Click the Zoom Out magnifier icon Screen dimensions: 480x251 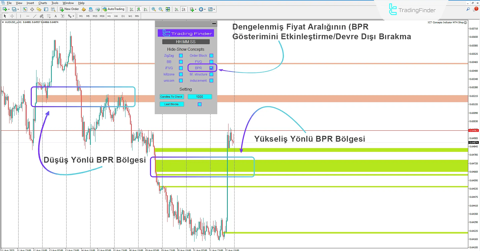pyautogui.click(x=160, y=9)
